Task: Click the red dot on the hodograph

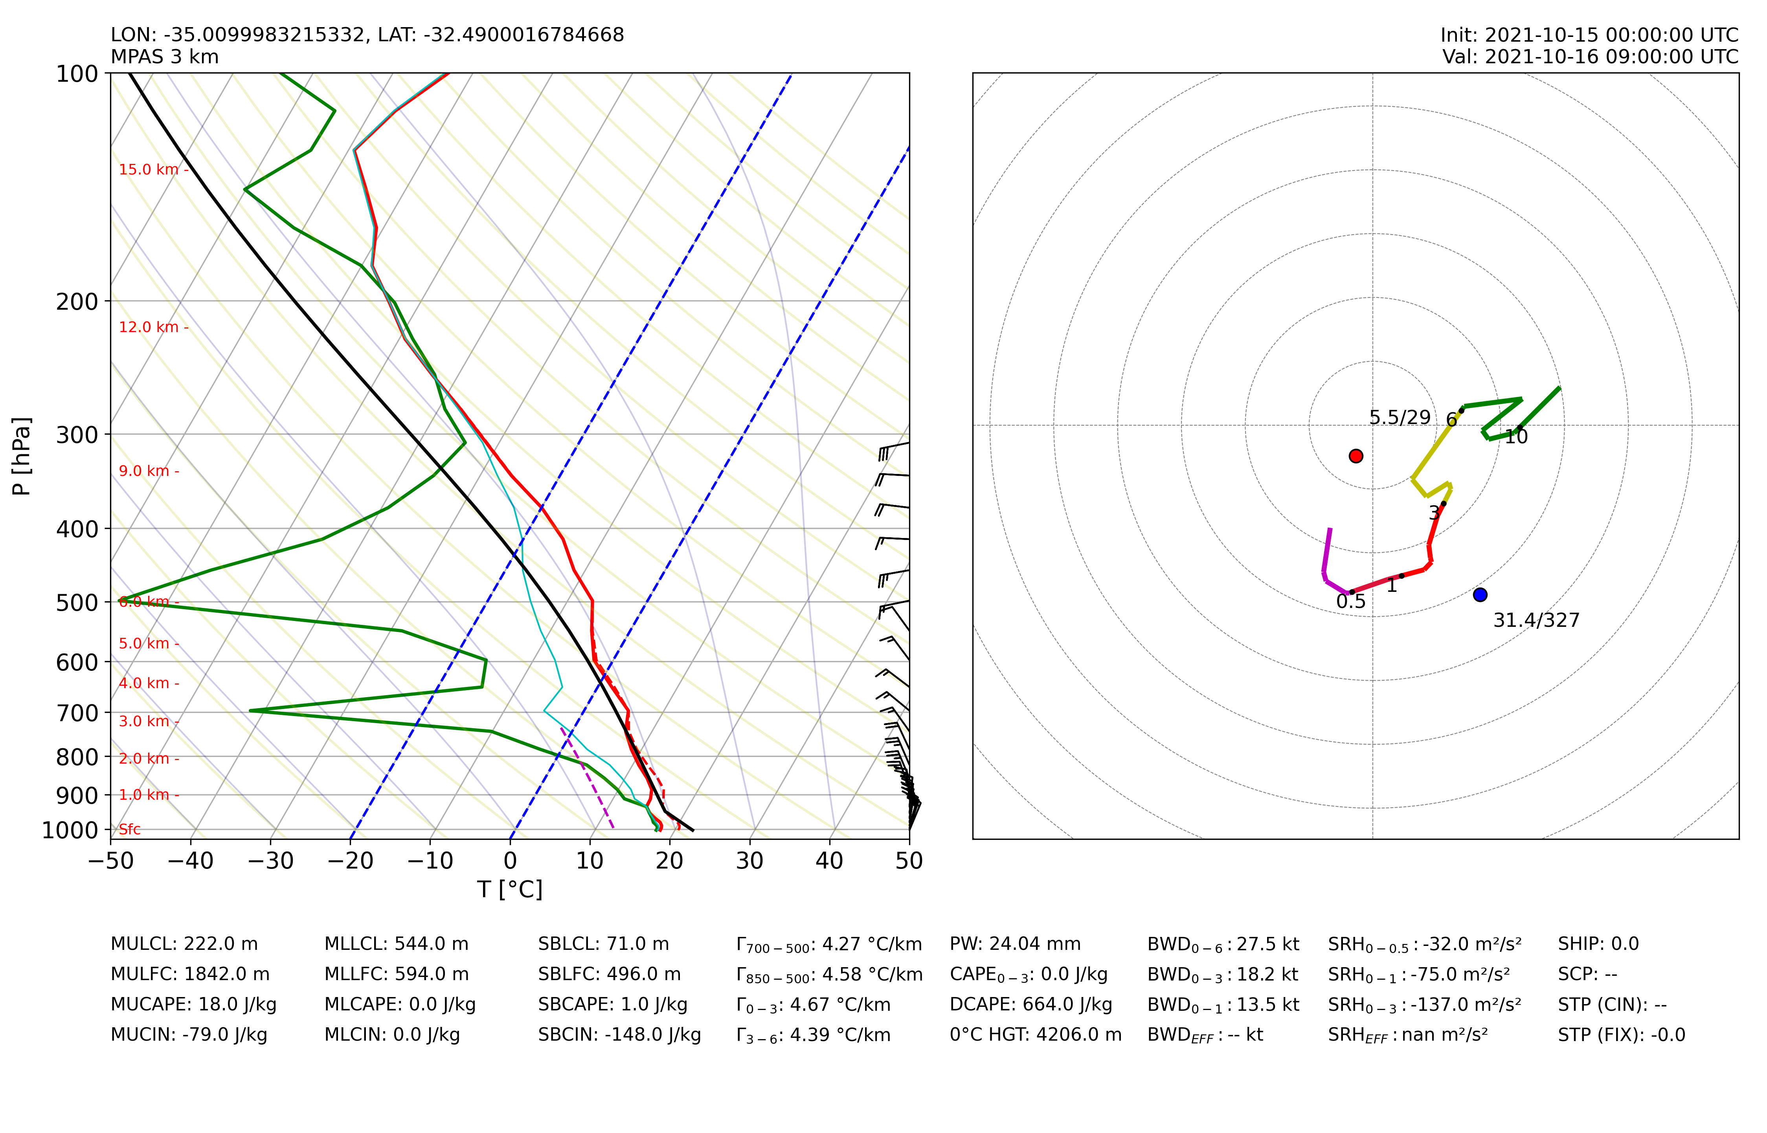Action: pyautogui.click(x=1356, y=456)
